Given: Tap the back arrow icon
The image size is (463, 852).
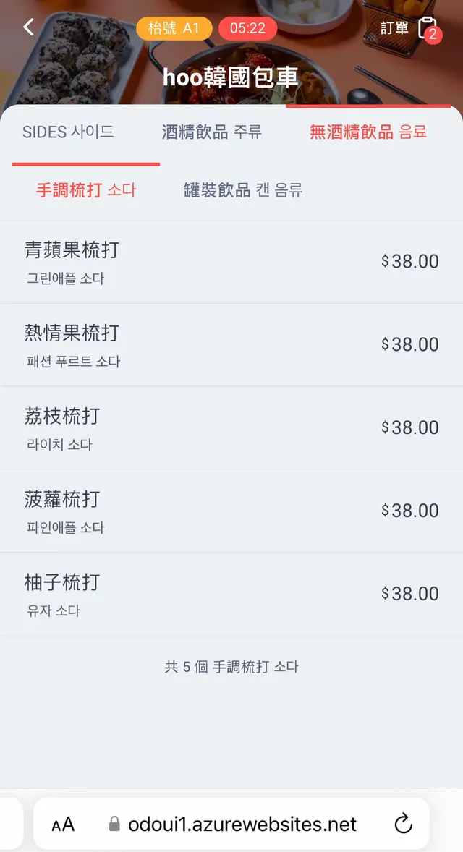Looking at the screenshot, I should click(x=29, y=27).
